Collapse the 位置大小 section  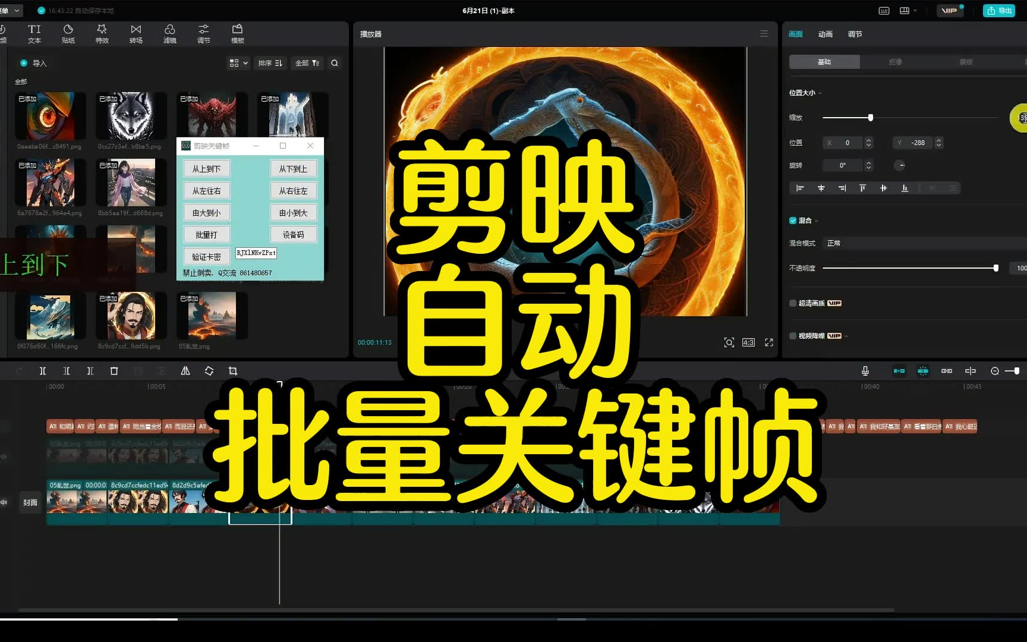point(820,93)
